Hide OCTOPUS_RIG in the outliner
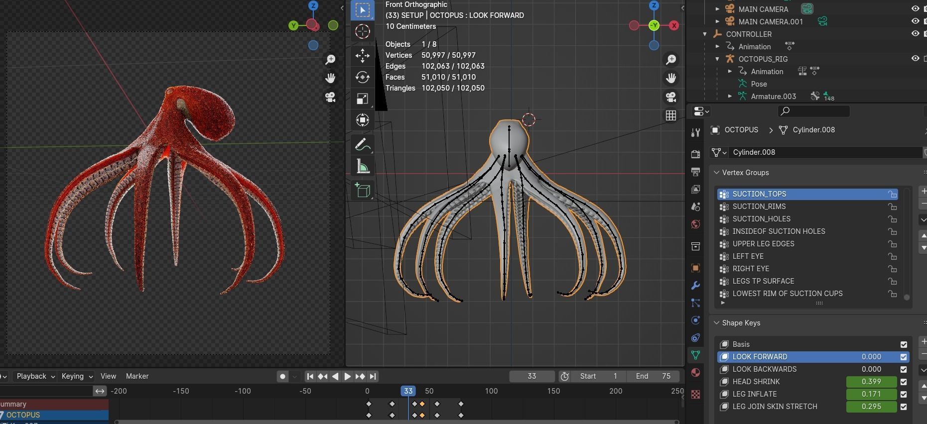 point(915,59)
